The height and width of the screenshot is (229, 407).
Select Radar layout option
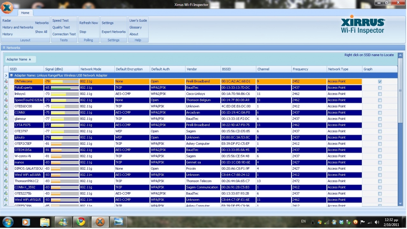click(7, 20)
